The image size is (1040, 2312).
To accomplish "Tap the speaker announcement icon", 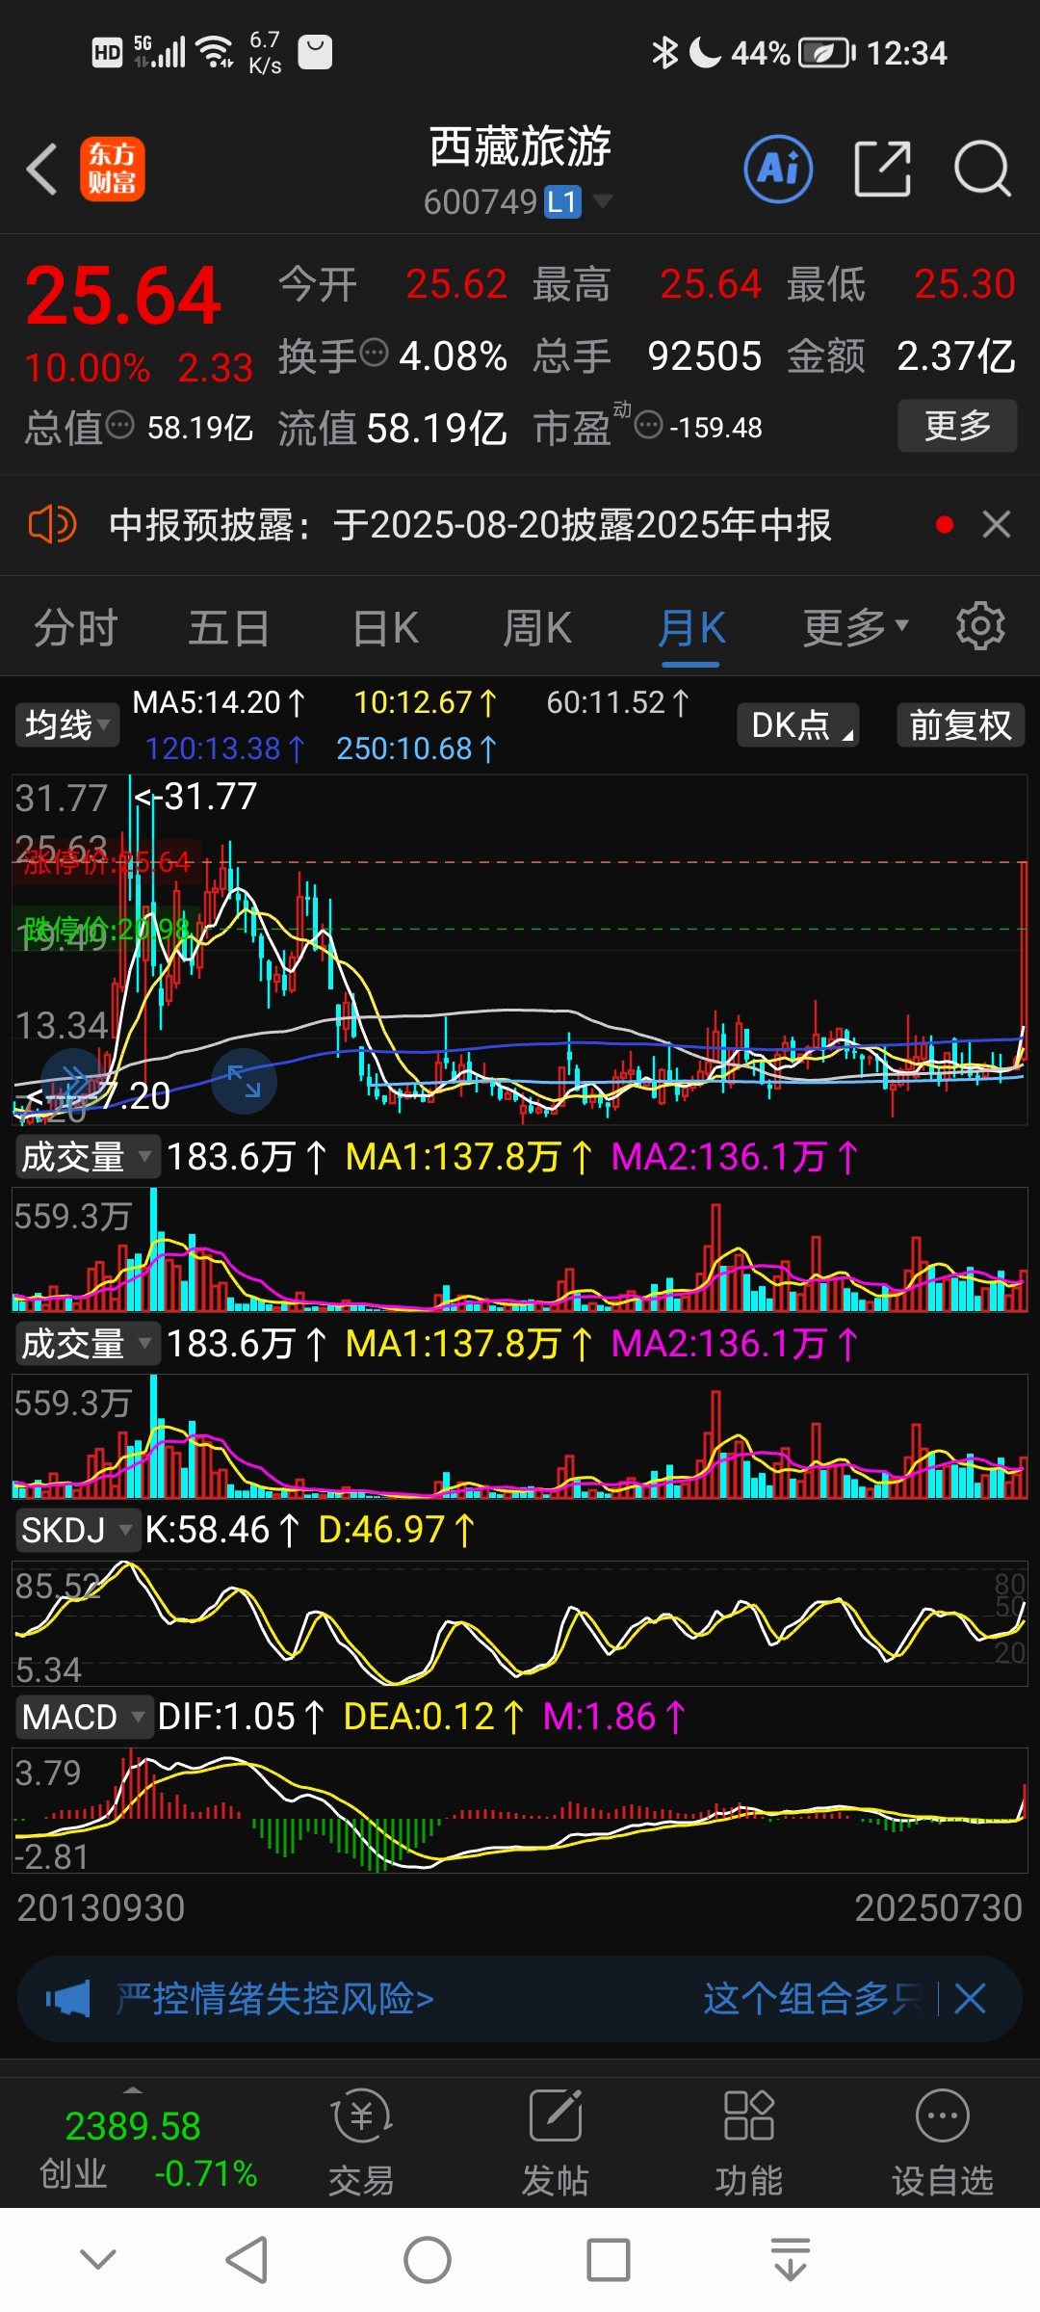I will [52, 525].
